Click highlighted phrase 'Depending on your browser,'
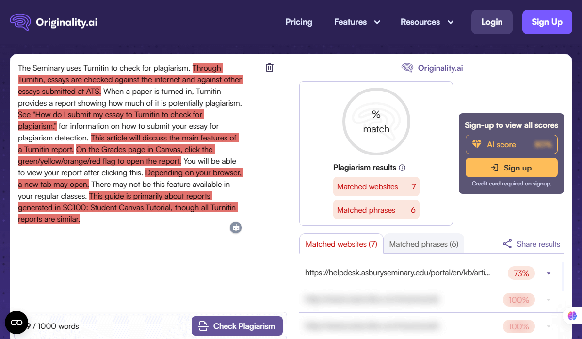The width and height of the screenshot is (582, 339). 194,172
